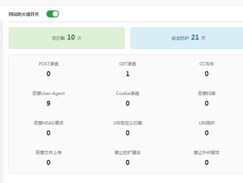Image resolution: width=243 pixels, height=183 pixels.
Task: Select the 恶意User-Agent count of 9
Action: click(49, 103)
